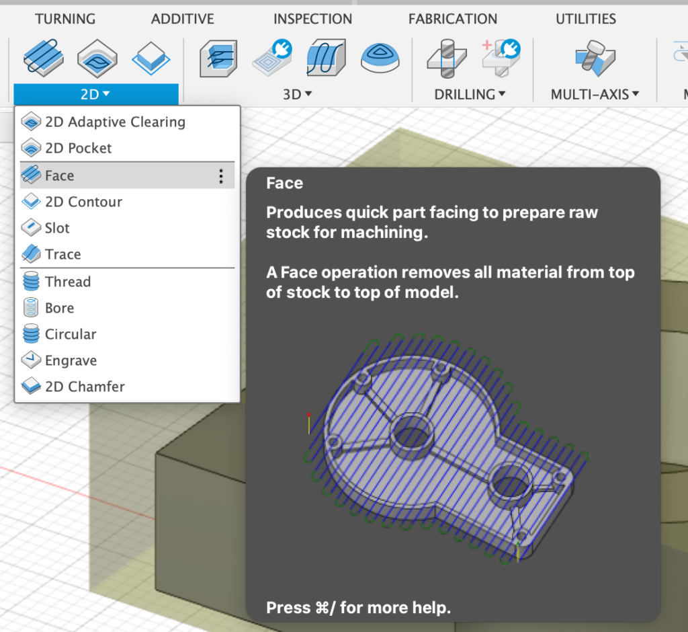This screenshot has height=632, width=688.
Task: Click the Multi-Axis milling tool icon
Action: [595, 58]
